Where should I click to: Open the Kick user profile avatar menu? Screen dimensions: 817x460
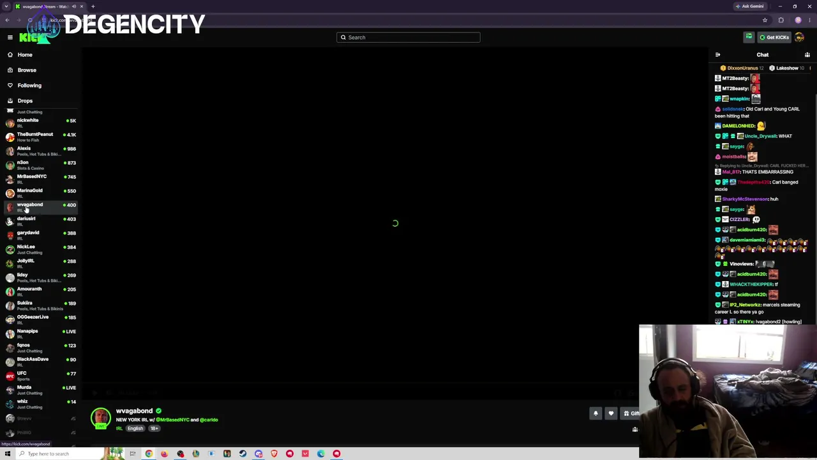(799, 37)
